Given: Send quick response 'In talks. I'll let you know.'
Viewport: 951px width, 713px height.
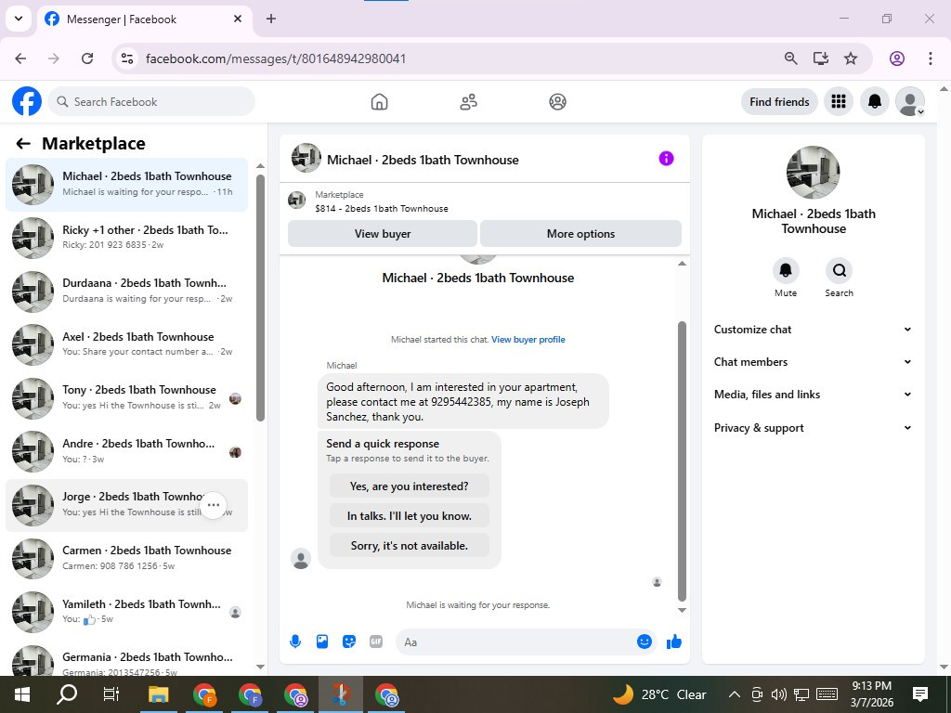Looking at the screenshot, I should [x=410, y=516].
